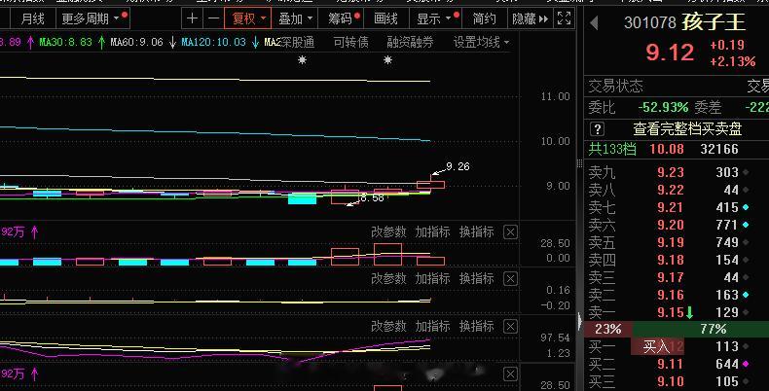Zoom out the chart with the minus icon
This screenshot has height=391, width=769.
(213, 18)
